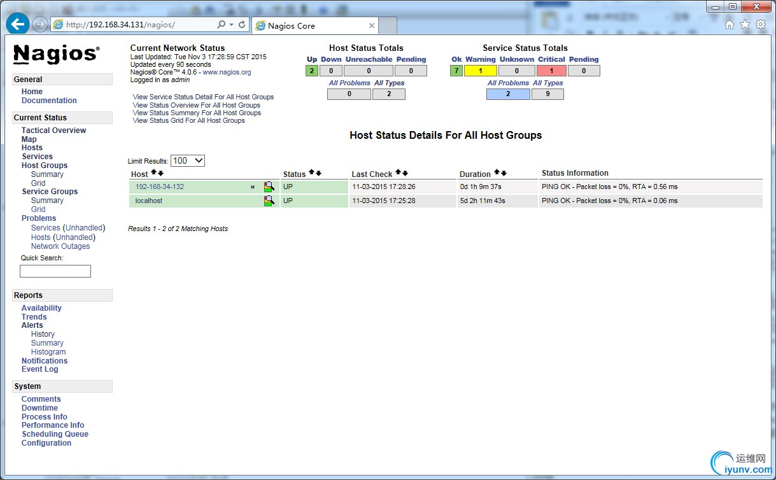Close the Nagios Core tab

tap(372, 25)
